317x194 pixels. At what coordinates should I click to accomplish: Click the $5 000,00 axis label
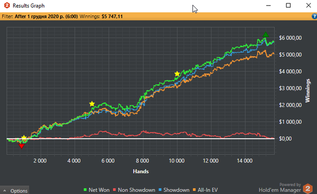(290, 55)
